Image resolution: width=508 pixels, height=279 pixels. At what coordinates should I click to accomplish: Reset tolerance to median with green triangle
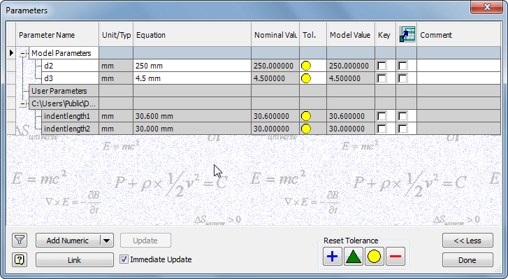[353, 257]
